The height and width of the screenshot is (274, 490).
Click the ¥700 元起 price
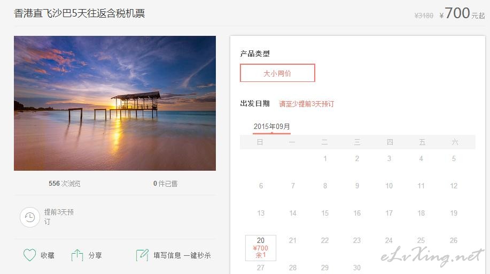coord(462,13)
